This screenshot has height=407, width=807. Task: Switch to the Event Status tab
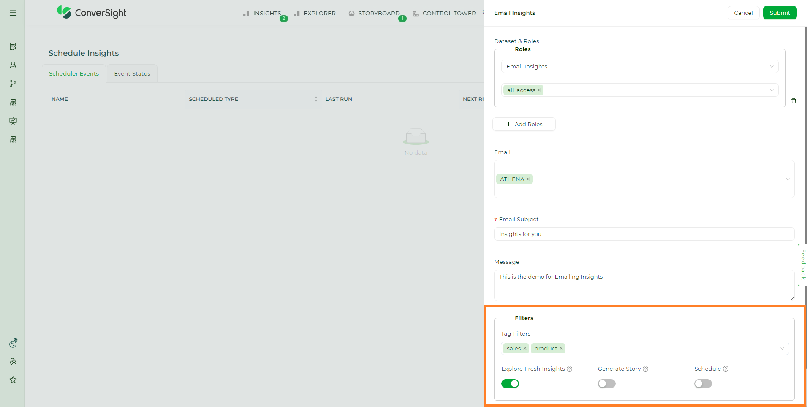click(x=132, y=73)
